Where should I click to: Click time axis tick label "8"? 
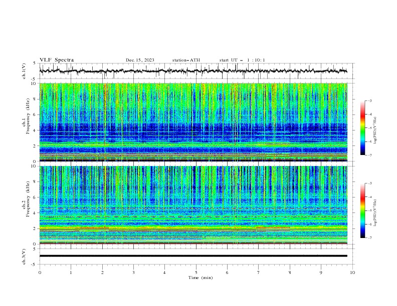pos(290,272)
